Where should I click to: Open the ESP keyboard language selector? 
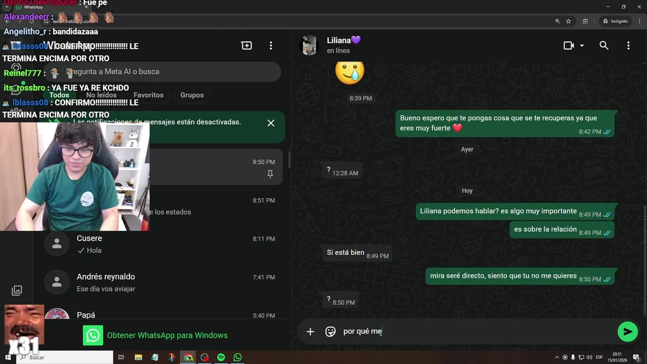click(x=599, y=357)
